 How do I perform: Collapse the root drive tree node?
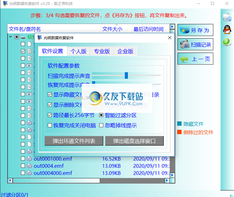[10, 37]
